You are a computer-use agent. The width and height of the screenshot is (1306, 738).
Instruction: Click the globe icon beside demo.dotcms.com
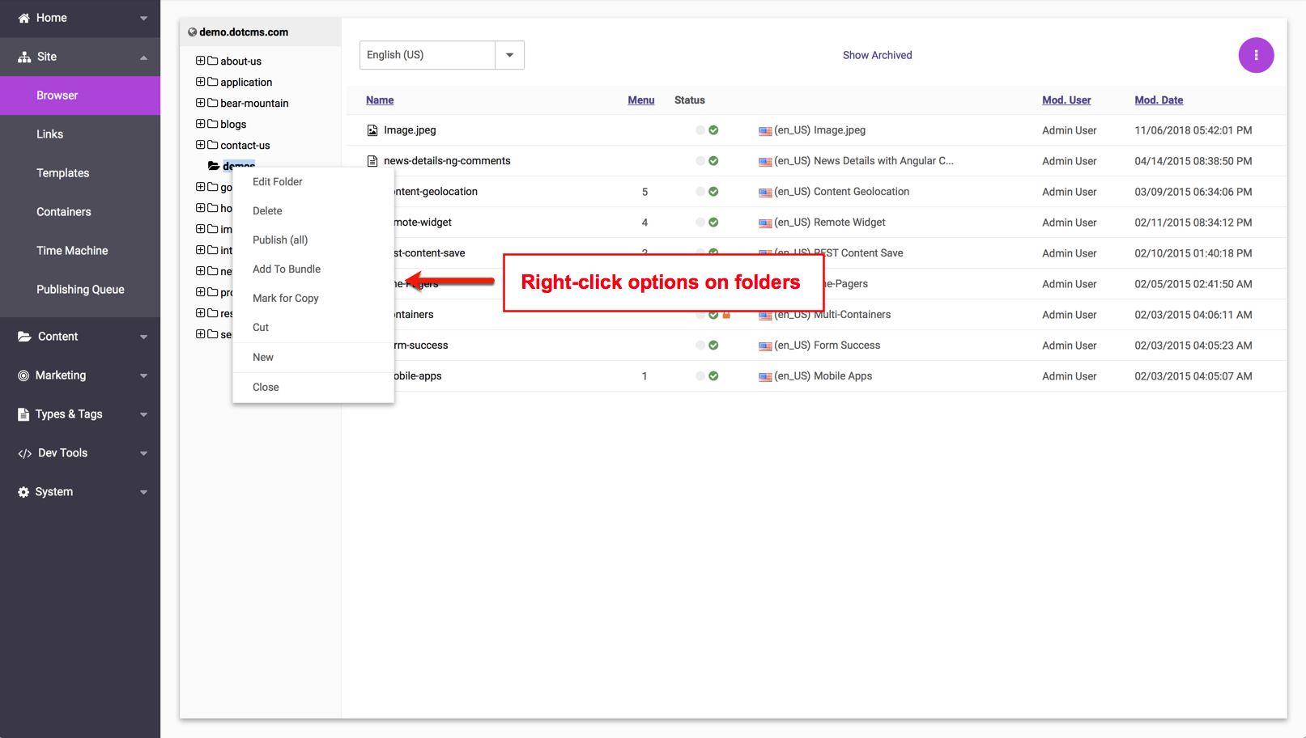(192, 32)
